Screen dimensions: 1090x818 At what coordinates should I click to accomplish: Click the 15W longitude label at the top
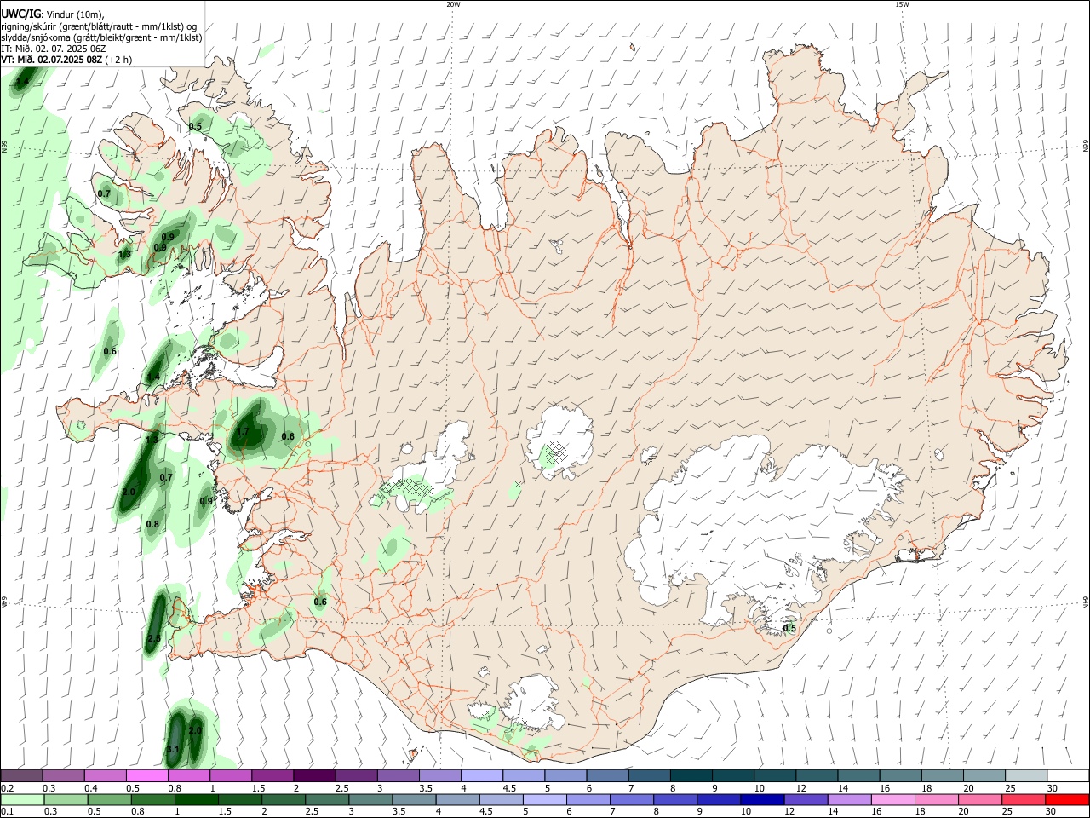pos(902,4)
